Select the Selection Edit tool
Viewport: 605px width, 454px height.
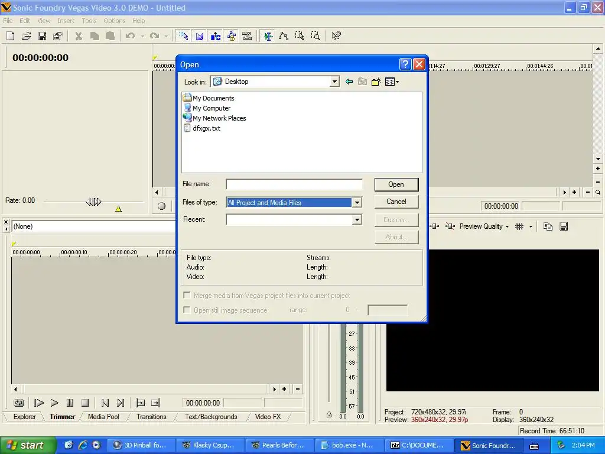[300, 36]
